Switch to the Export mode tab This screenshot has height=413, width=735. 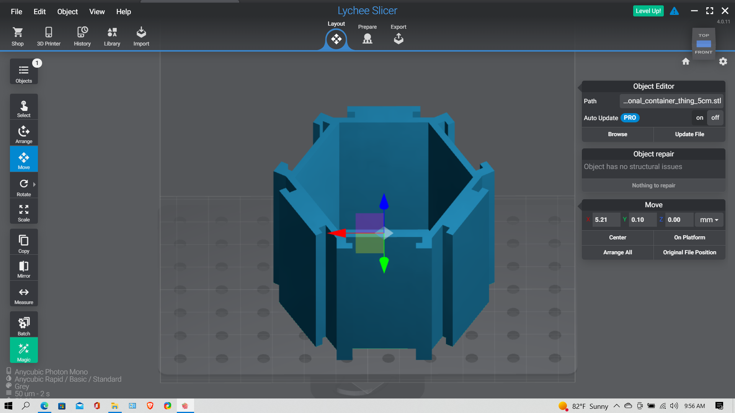399,34
